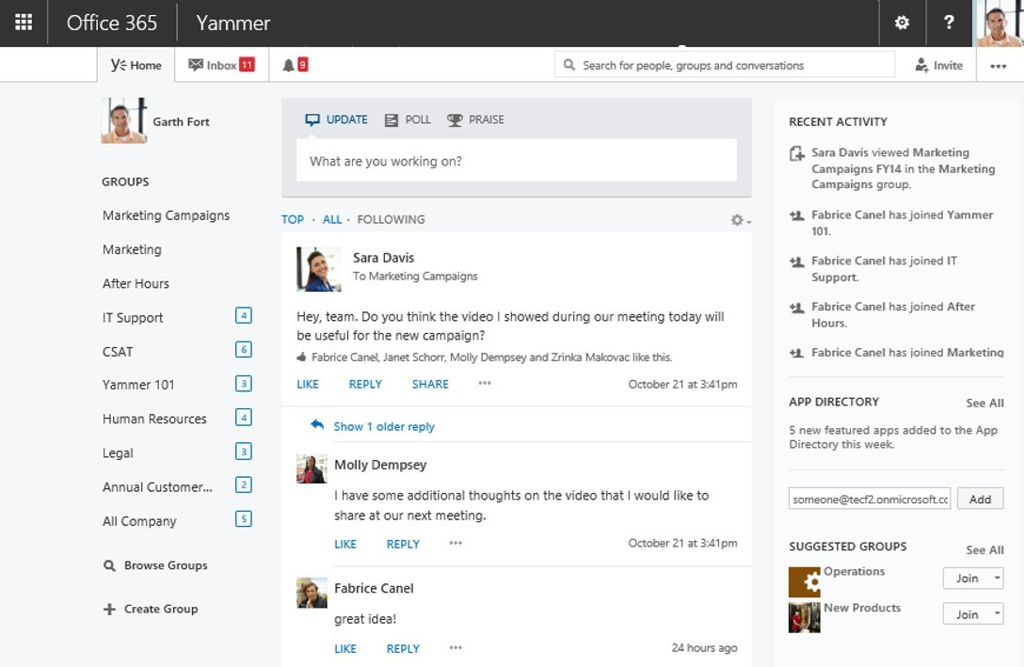Expand more options on Sara Davis's post
Viewport: 1024px width, 667px height.
tap(484, 384)
